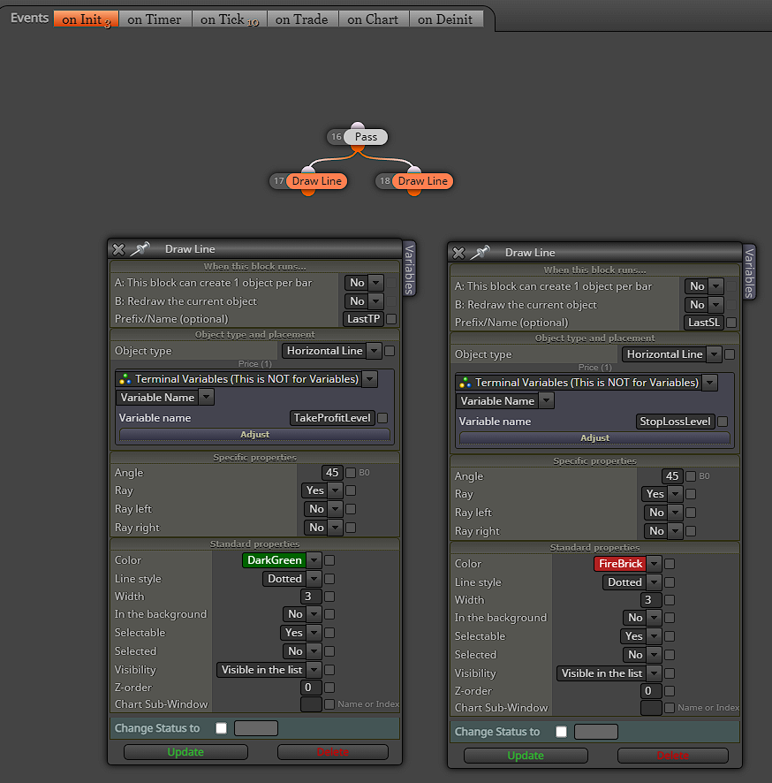Close the right Draw Line (LastSL) panel
The width and height of the screenshot is (772, 783).
pos(458,253)
